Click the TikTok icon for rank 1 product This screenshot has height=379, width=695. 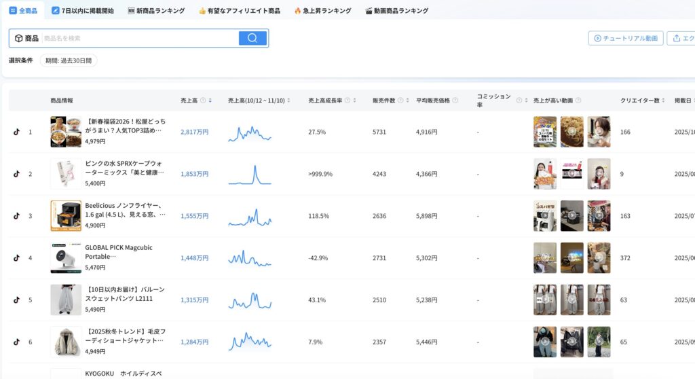pos(16,132)
